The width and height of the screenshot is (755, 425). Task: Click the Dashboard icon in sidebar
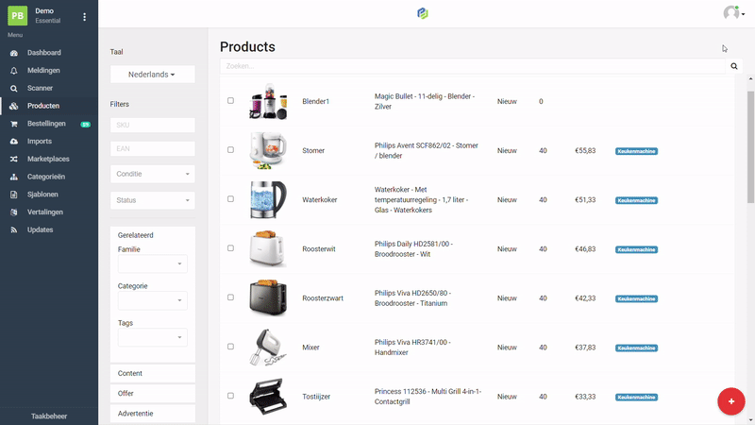pyautogui.click(x=13, y=53)
